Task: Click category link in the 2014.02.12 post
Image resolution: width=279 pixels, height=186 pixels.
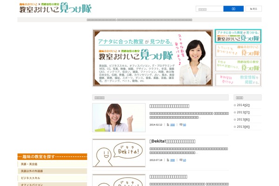Action: pyautogui.click(x=173, y=125)
